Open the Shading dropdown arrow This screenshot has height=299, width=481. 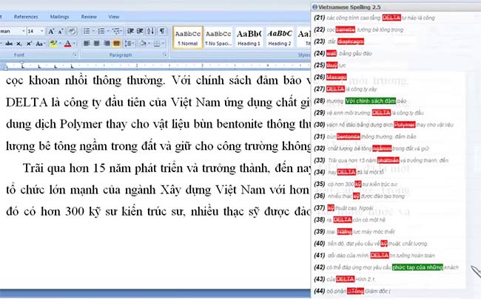click(x=149, y=44)
